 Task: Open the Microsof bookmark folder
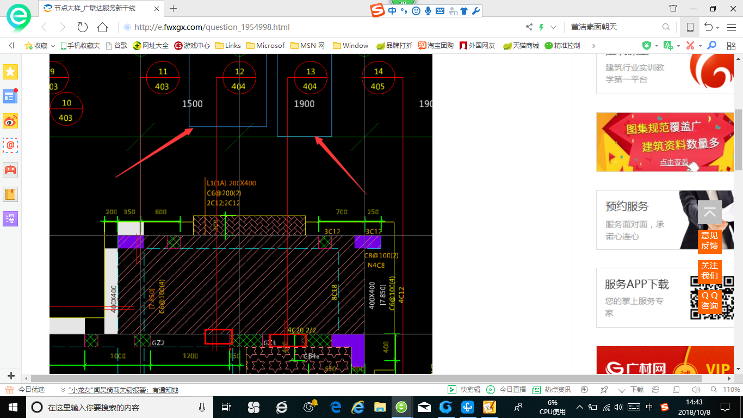point(265,46)
